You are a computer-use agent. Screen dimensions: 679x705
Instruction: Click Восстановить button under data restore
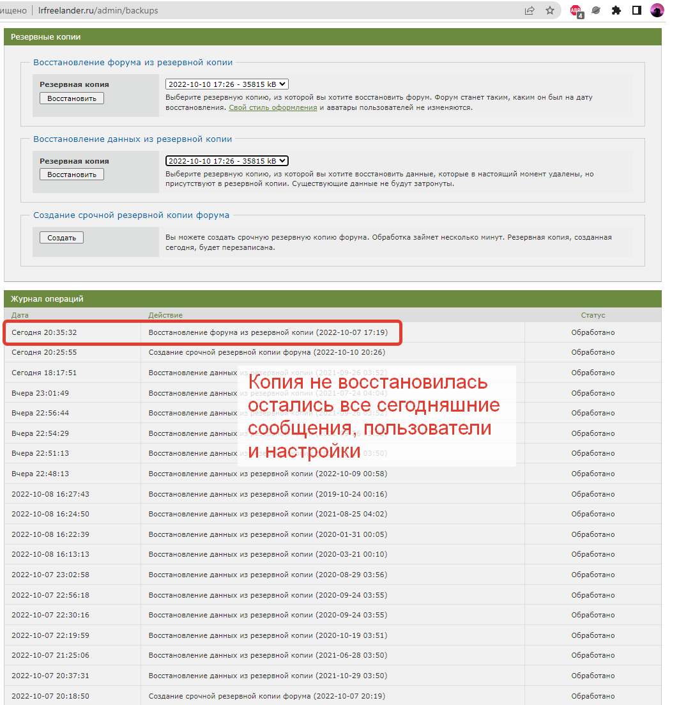pyautogui.click(x=72, y=174)
